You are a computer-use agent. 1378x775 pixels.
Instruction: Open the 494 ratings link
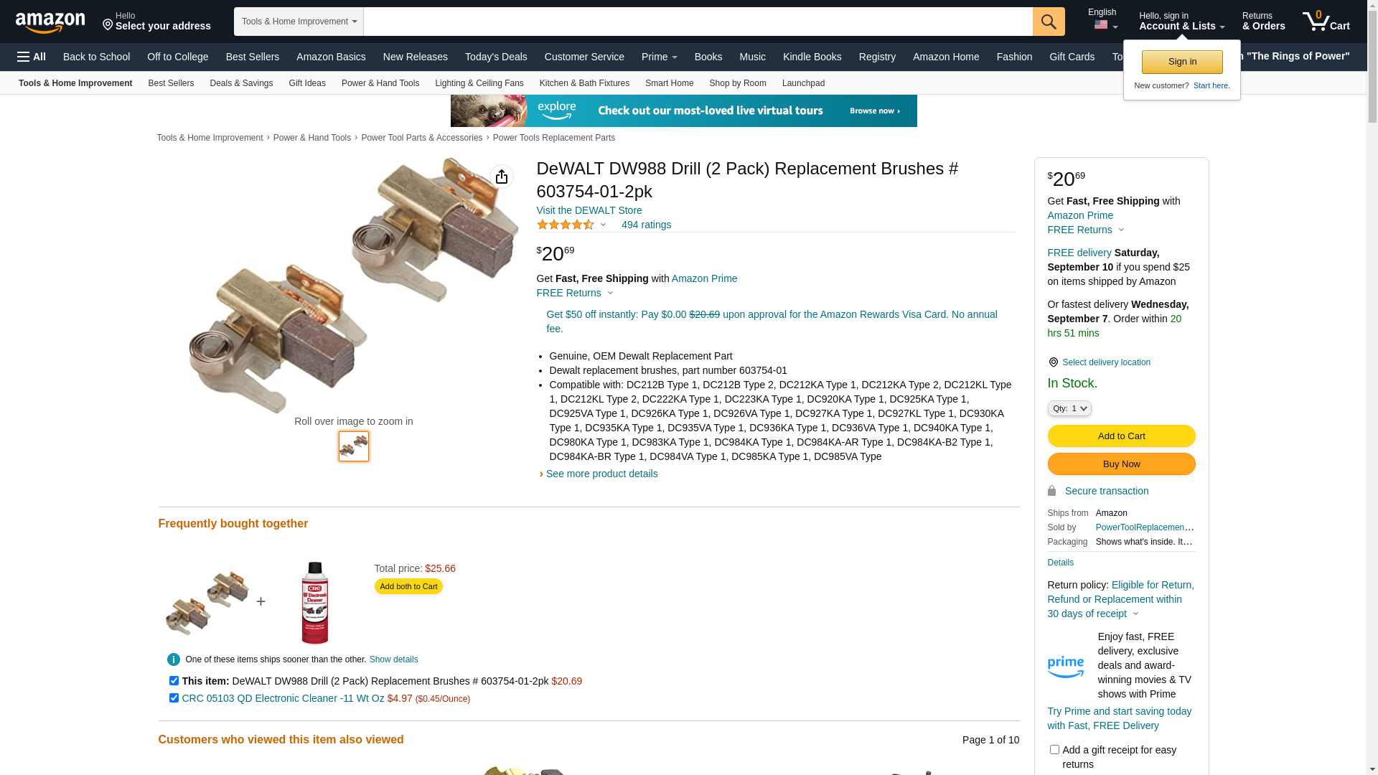click(x=646, y=225)
